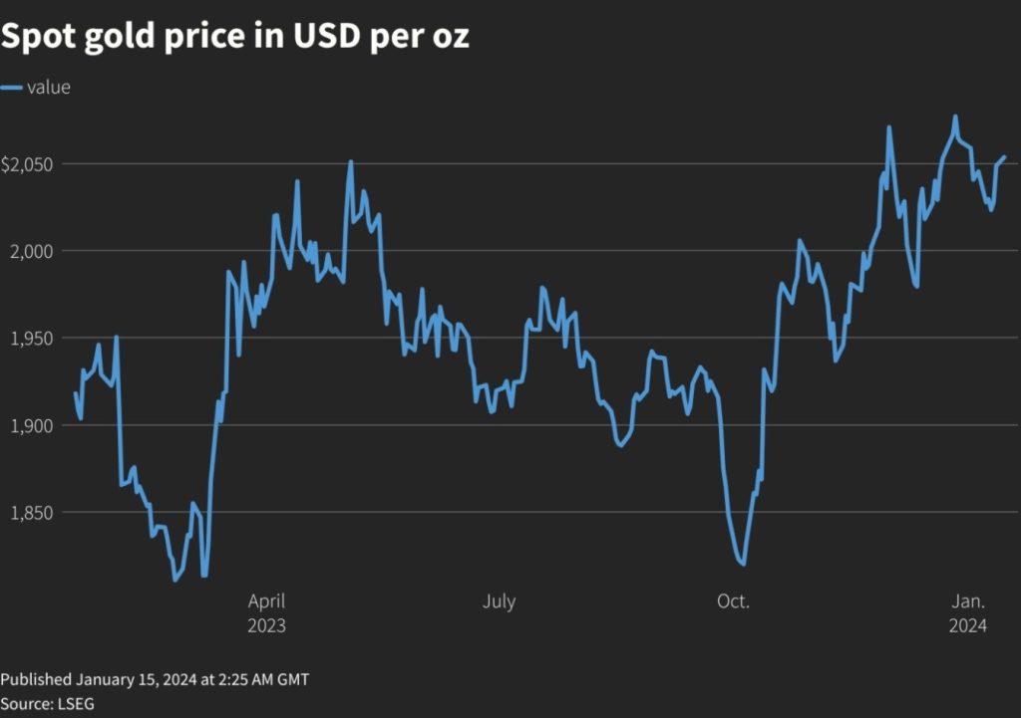Click the line's lowest dip before April 2023
Viewport: 1021px width, 718px height.
pos(174,580)
